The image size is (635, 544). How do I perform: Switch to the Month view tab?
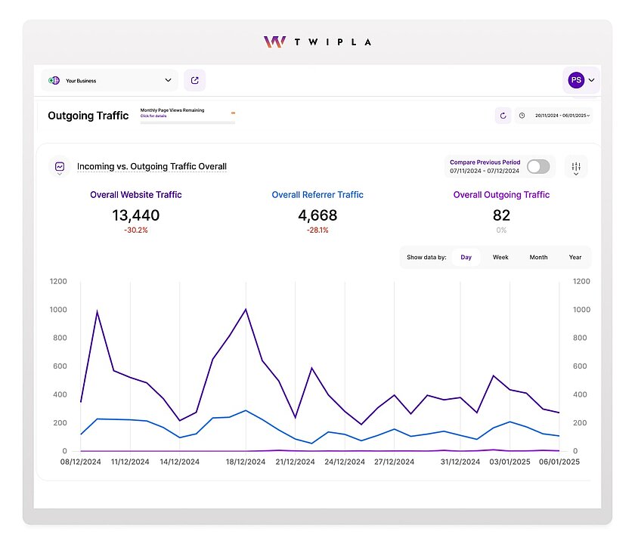pos(537,257)
